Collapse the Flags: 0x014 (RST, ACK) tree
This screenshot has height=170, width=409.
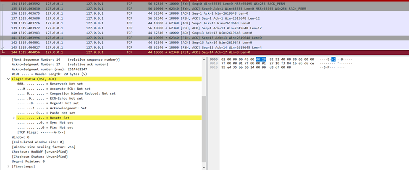(x=9, y=79)
